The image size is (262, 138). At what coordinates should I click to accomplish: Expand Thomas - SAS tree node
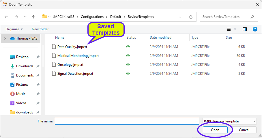tap(5, 38)
